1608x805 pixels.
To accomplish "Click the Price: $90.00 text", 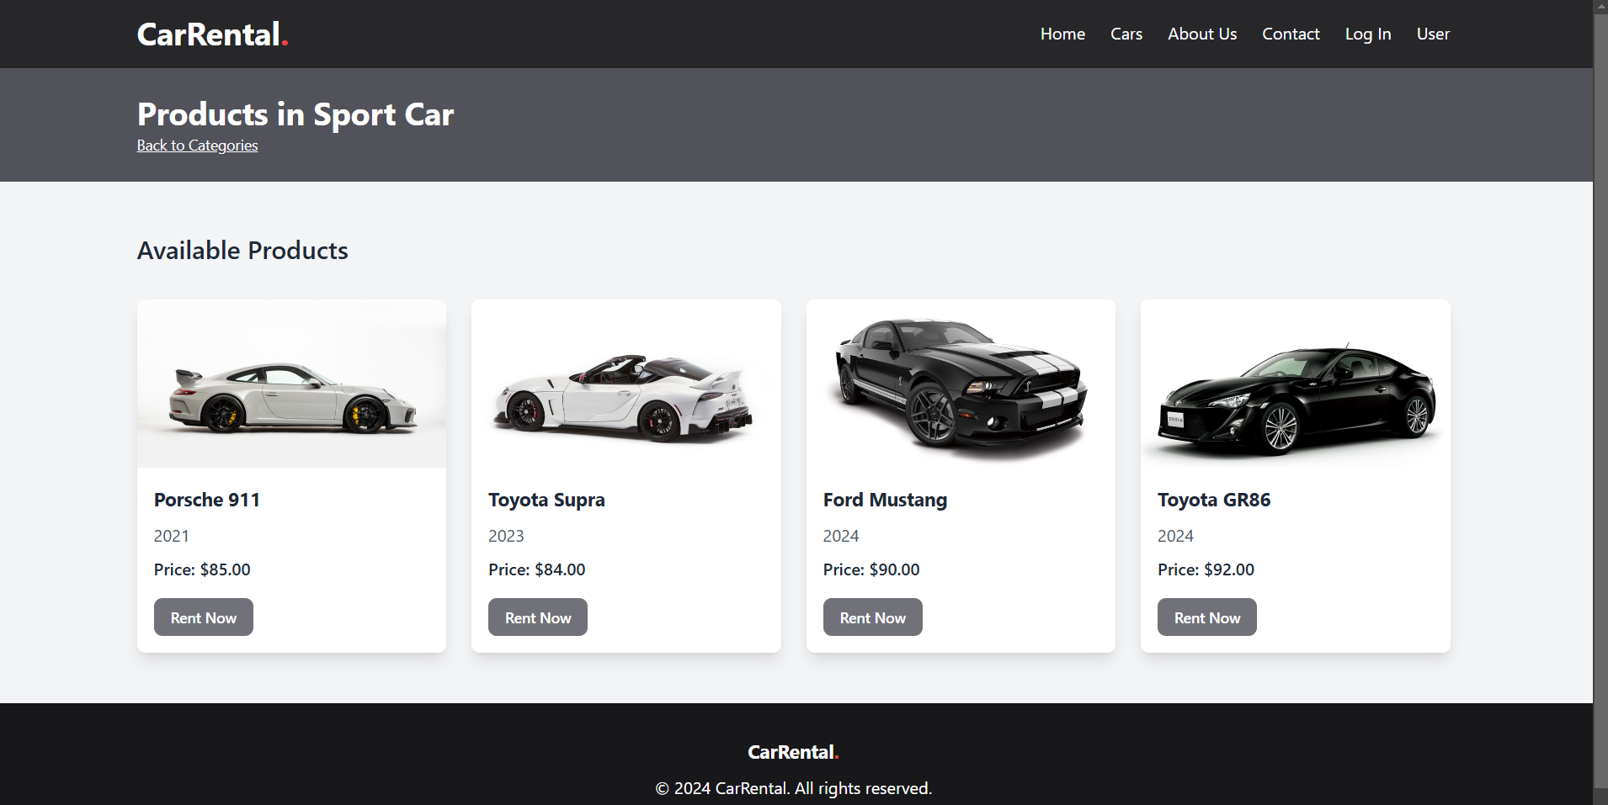I will click(871, 569).
